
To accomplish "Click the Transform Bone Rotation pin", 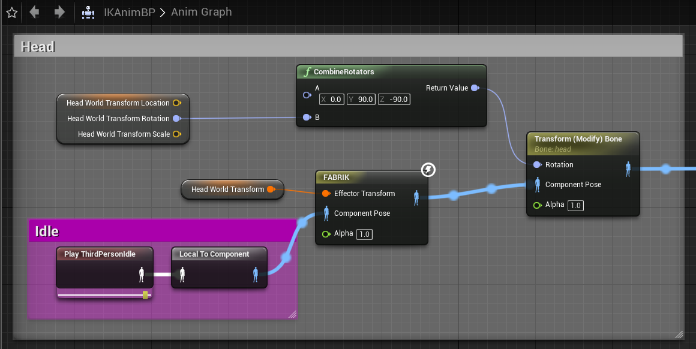I will (x=537, y=164).
